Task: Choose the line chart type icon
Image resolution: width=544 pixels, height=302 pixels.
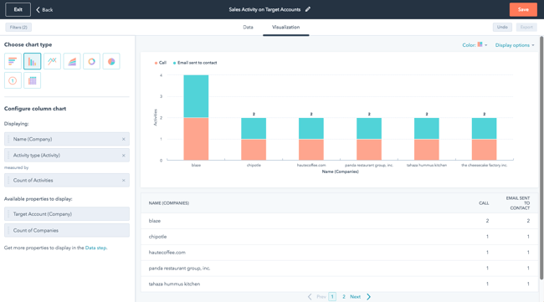Action: pos(52,61)
